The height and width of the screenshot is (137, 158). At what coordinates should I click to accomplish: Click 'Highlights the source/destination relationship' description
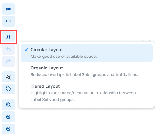tap(83, 96)
